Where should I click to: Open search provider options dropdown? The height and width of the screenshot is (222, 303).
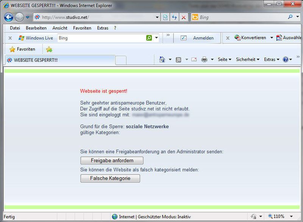coord(298,17)
